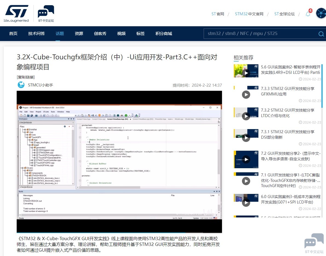Open the 创客秀 navigation item
The height and width of the screenshot is (256, 326).
(x=100, y=33)
